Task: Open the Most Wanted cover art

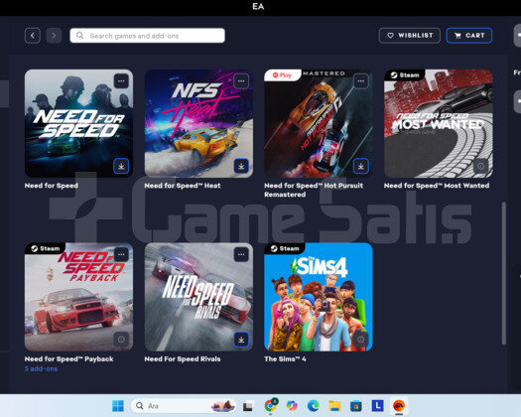Action: 439,123
